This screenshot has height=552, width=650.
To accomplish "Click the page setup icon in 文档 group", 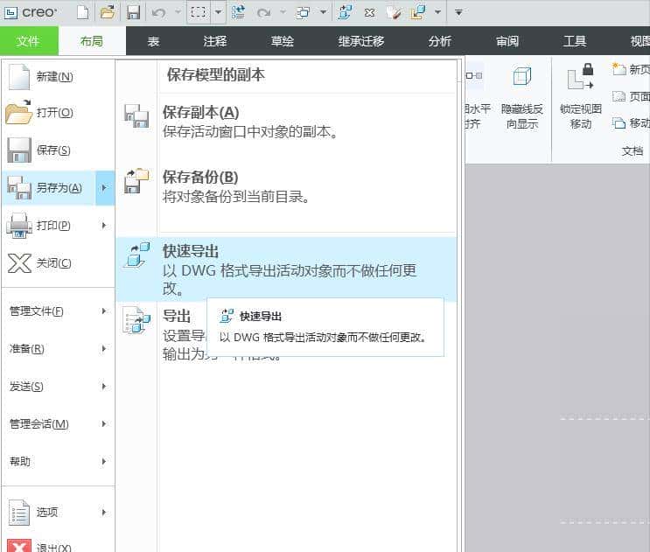I will point(619,96).
